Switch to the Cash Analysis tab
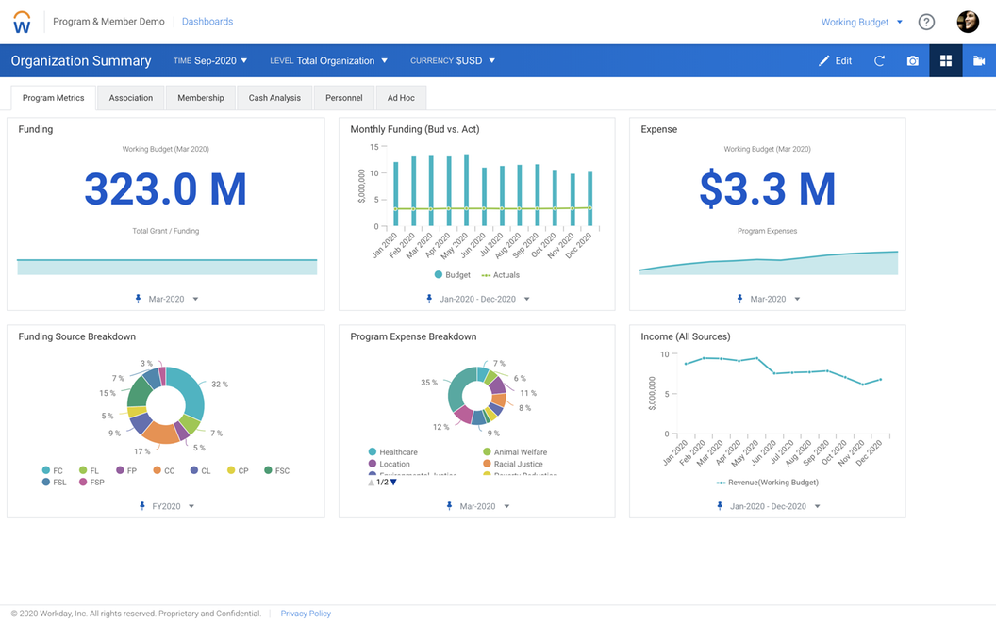The image size is (996, 622). point(274,97)
